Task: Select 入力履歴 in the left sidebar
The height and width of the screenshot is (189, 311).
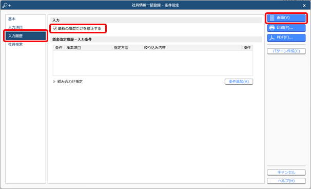Action: pos(26,36)
